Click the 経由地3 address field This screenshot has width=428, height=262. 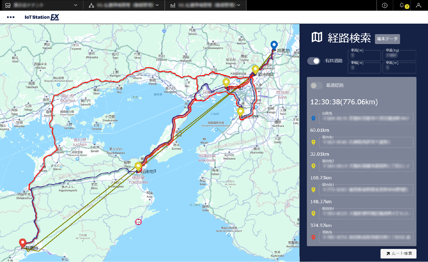tap(366, 190)
